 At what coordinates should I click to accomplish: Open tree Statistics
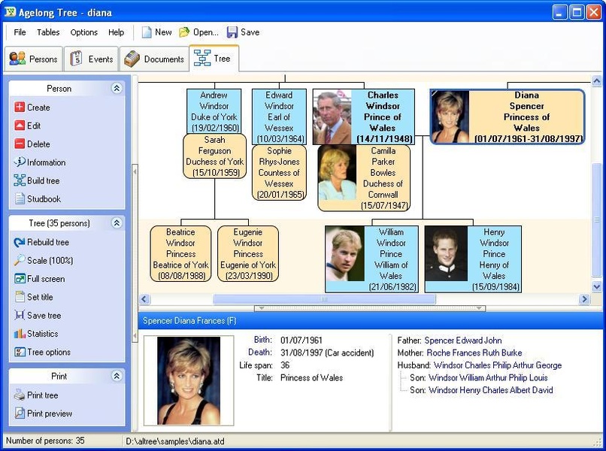tap(36, 334)
